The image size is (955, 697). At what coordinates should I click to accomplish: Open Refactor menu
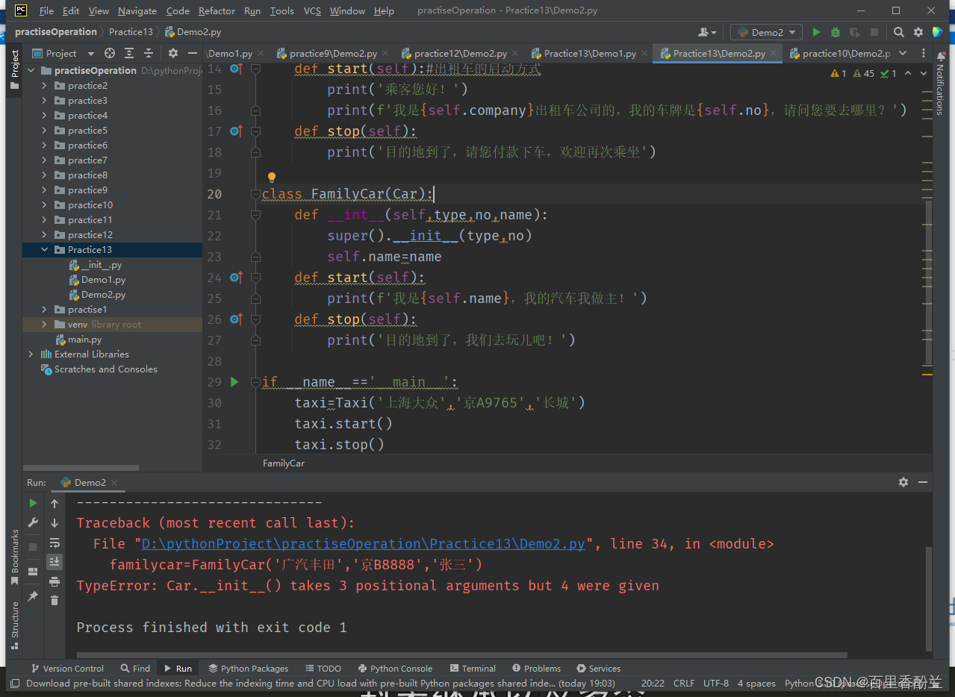pyautogui.click(x=217, y=10)
